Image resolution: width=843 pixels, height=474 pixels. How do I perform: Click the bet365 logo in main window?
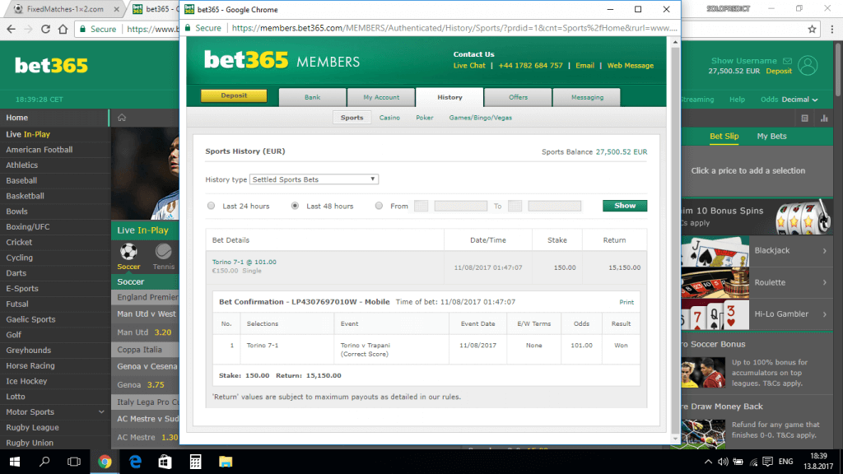[51, 66]
